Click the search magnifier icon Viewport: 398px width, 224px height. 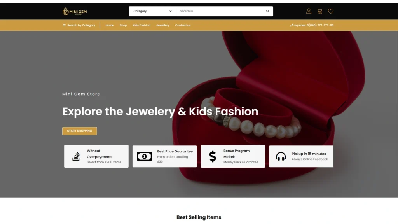coord(267,11)
